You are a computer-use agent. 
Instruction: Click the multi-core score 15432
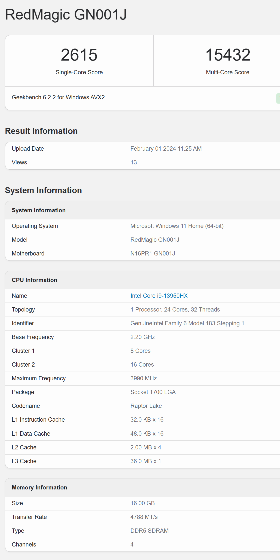tap(227, 55)
